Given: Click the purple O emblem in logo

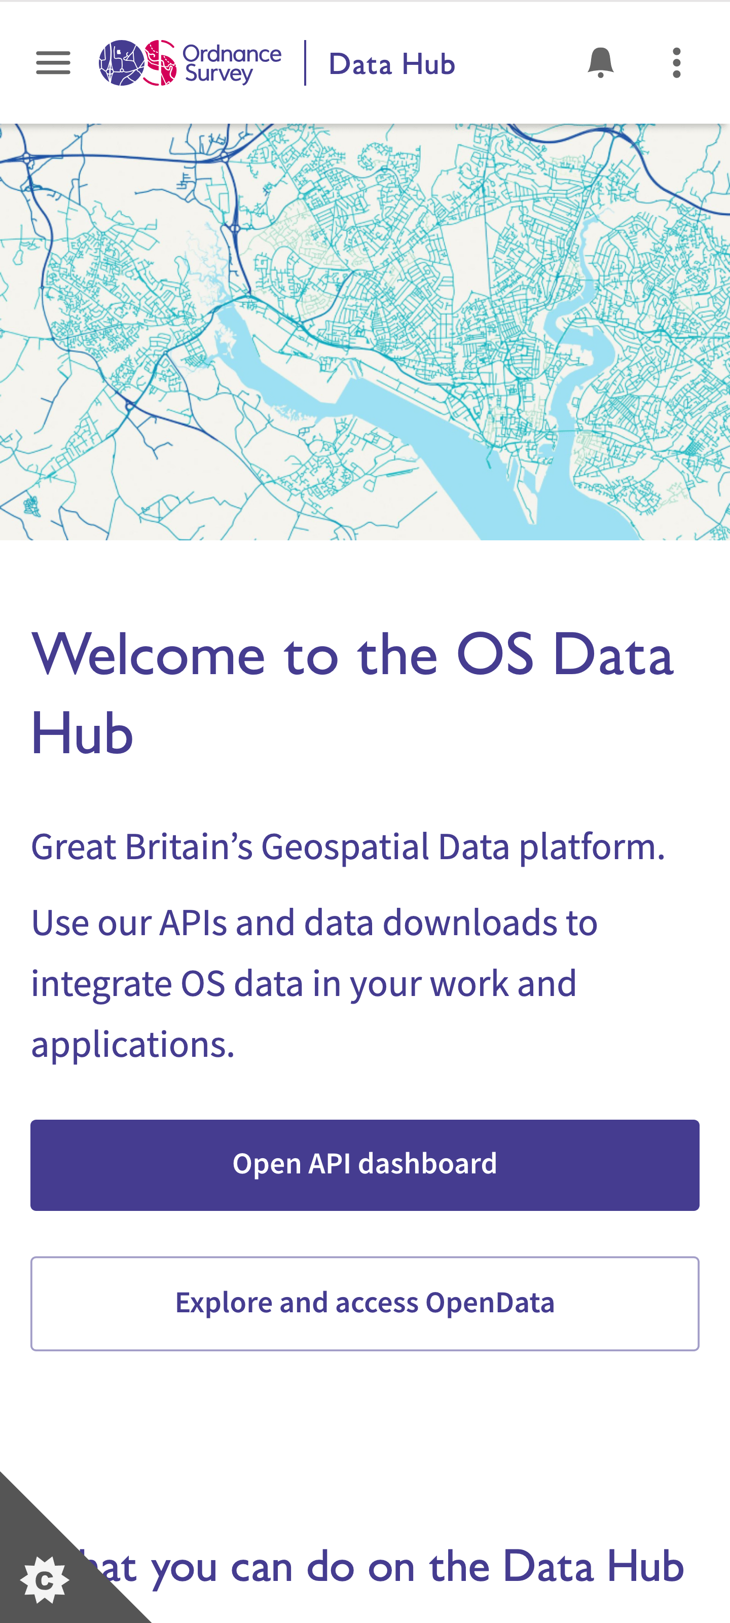Looking at the screenshot, I should tap(121, 63).
